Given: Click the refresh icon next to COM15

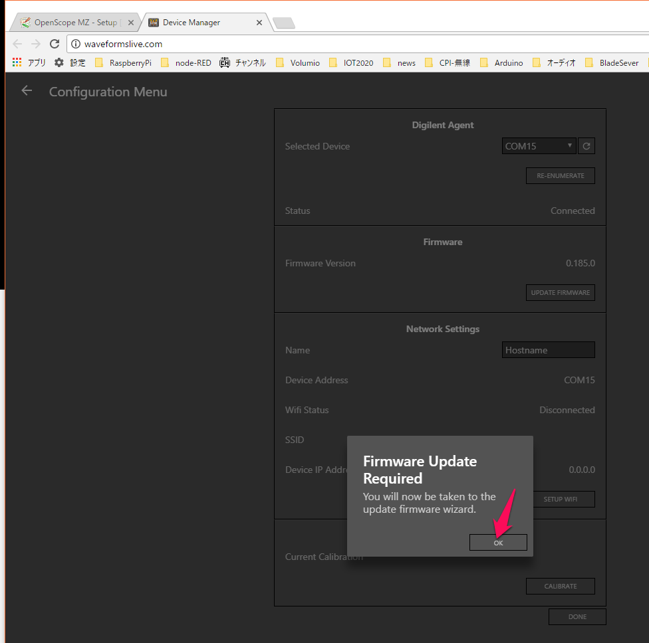Looking at the screenshot, I should click(586, 146).
